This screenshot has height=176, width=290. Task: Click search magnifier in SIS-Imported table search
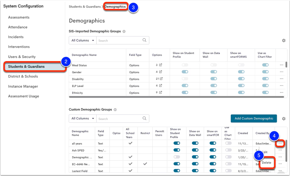[145, 40]
